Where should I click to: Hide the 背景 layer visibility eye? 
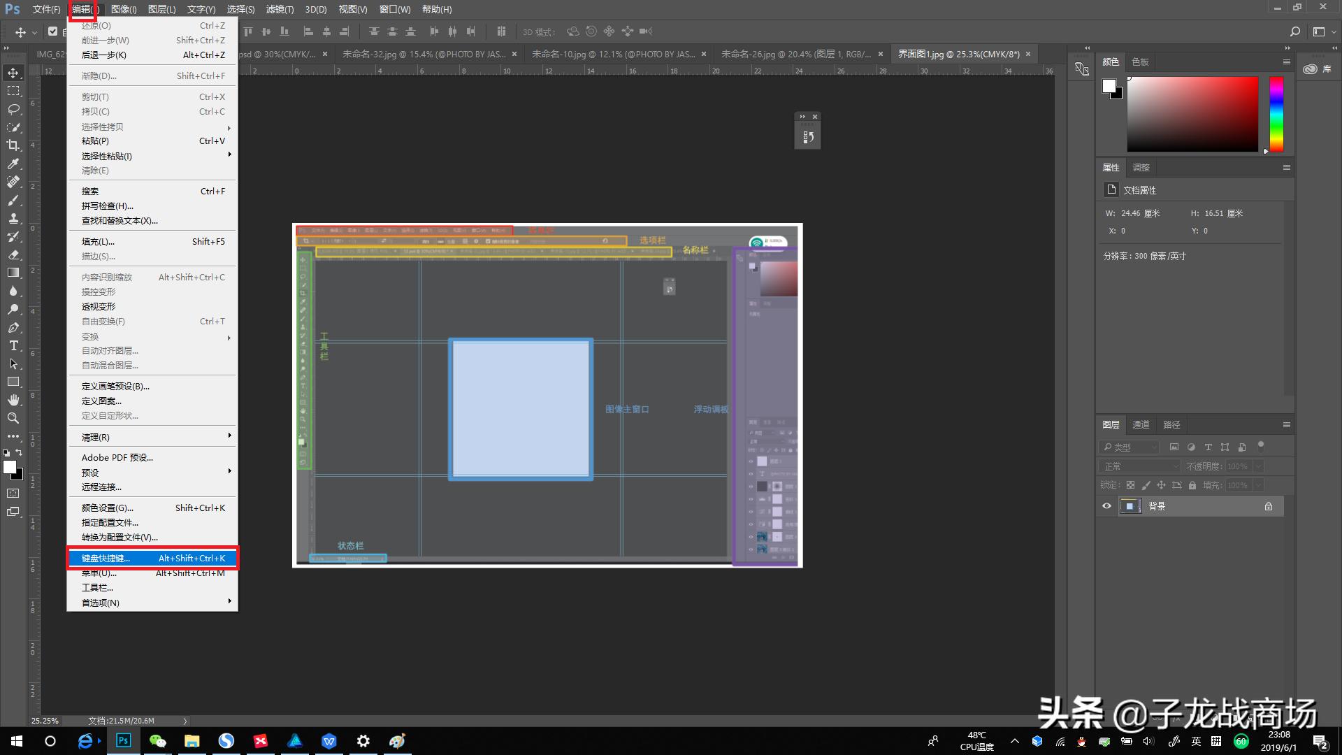(1106, 506)
